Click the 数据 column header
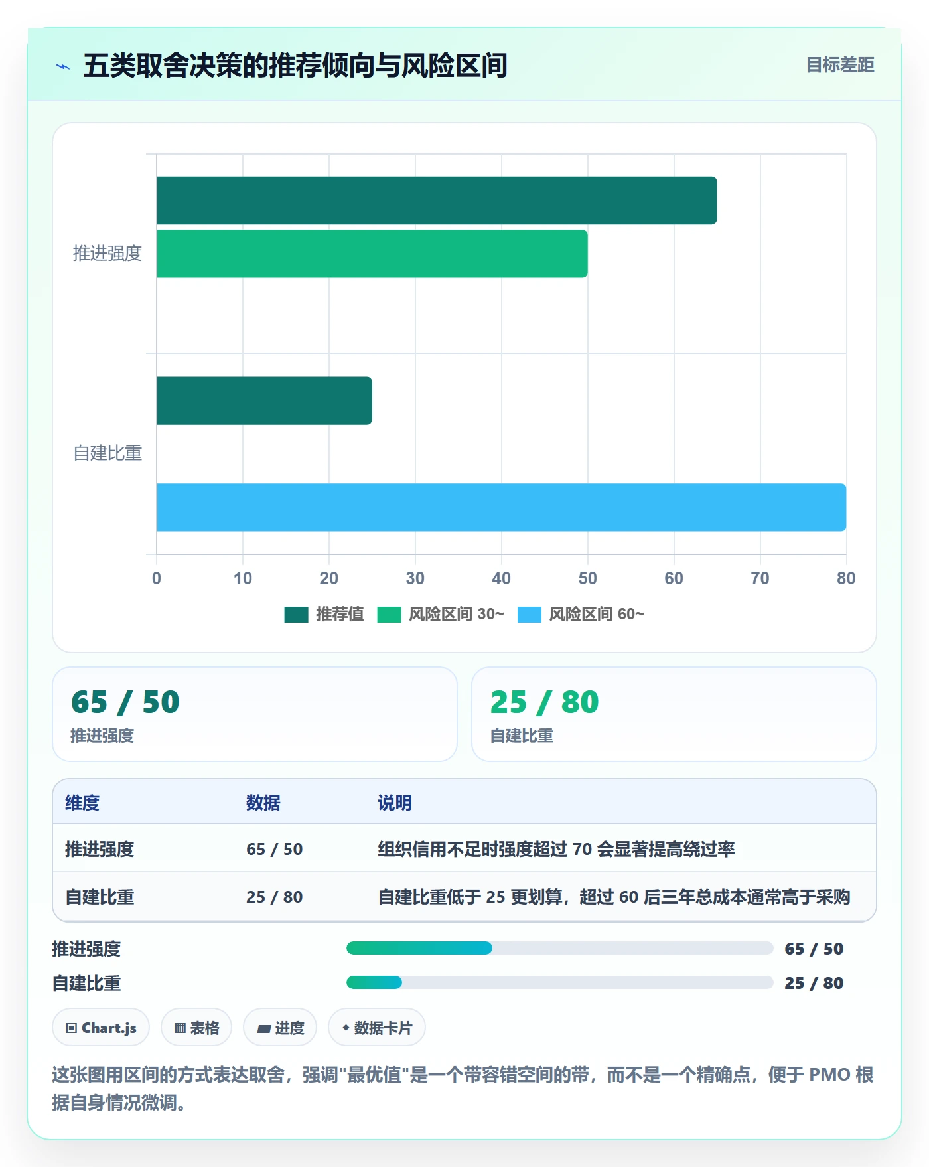 pos(263,803)
